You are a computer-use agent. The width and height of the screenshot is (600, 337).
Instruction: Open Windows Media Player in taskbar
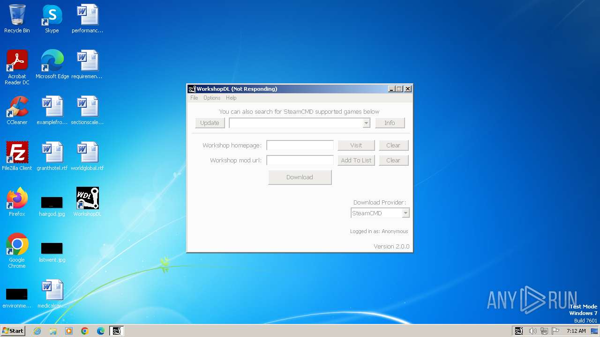(69, 331)
